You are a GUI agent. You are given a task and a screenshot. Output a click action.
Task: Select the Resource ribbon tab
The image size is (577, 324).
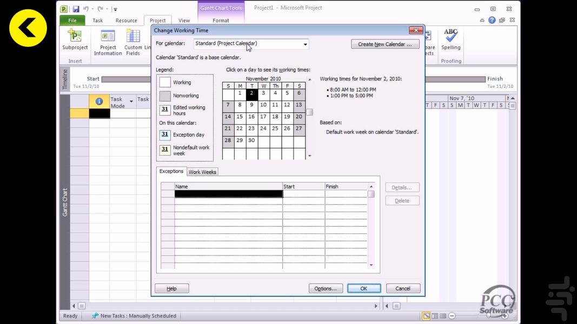126,21
